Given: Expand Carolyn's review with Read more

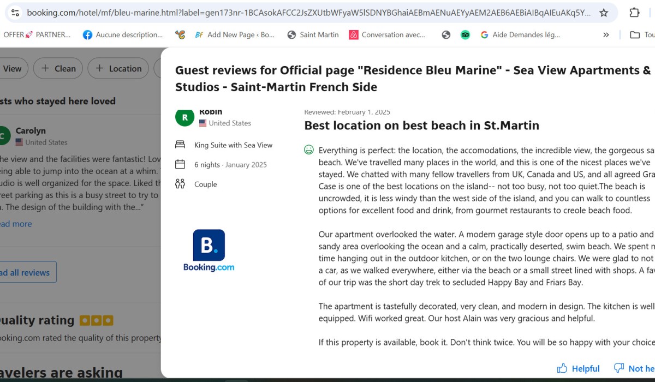Looking at the screenshot, I should [15, 224].
